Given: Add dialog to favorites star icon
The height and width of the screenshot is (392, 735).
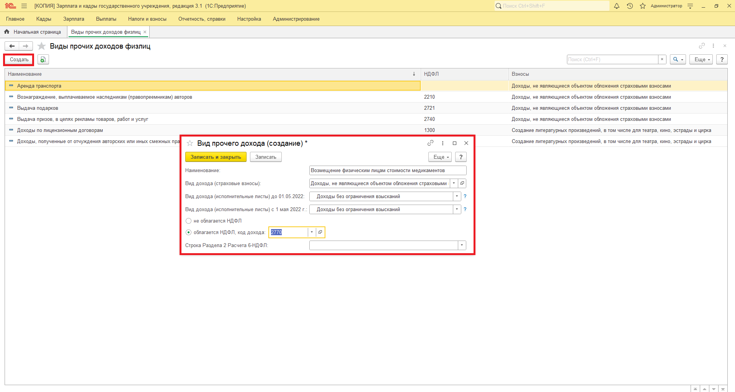Looking at the screenshot, I should (x=190, y=143).
